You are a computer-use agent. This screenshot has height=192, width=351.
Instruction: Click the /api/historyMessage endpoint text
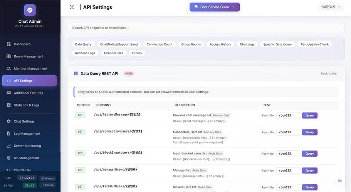pyautogui.click(x=117, y=114)
